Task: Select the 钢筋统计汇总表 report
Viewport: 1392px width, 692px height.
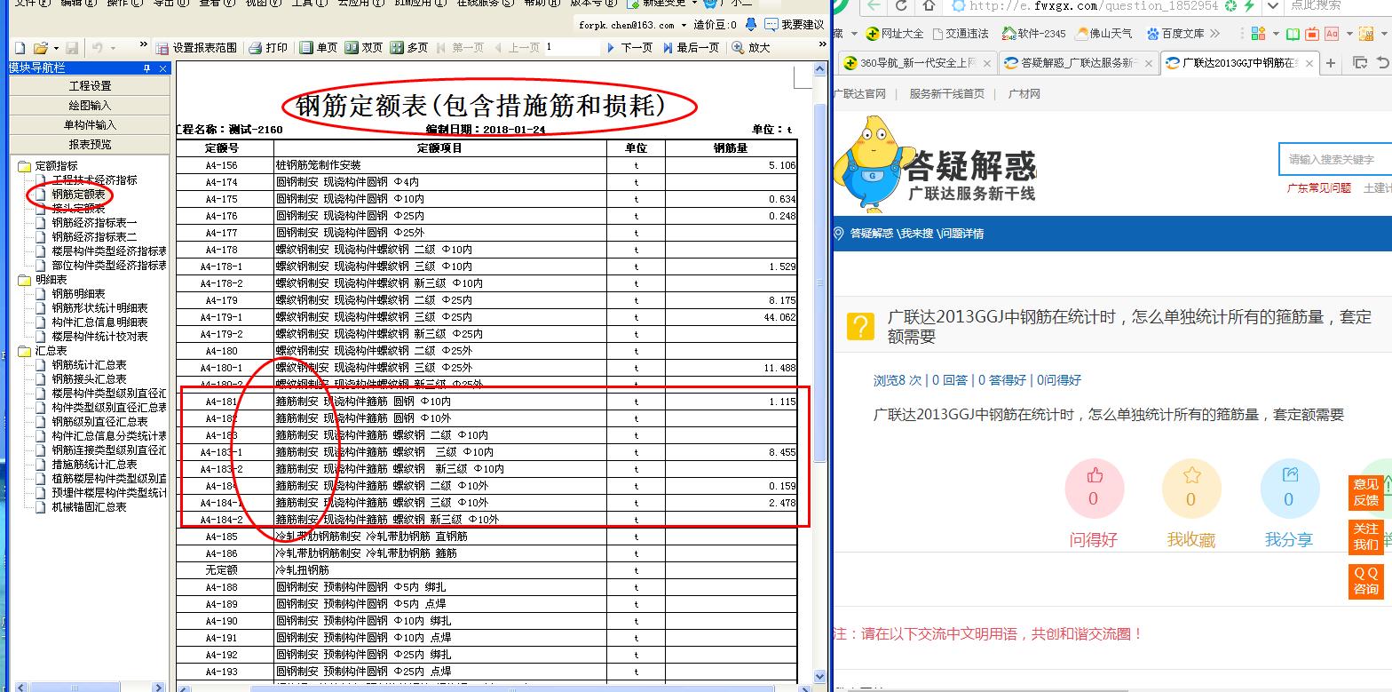Action: coord(89,365)
